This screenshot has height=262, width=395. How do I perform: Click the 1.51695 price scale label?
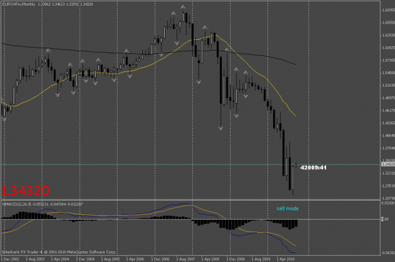pyautogui.click(x=388, y=85)
